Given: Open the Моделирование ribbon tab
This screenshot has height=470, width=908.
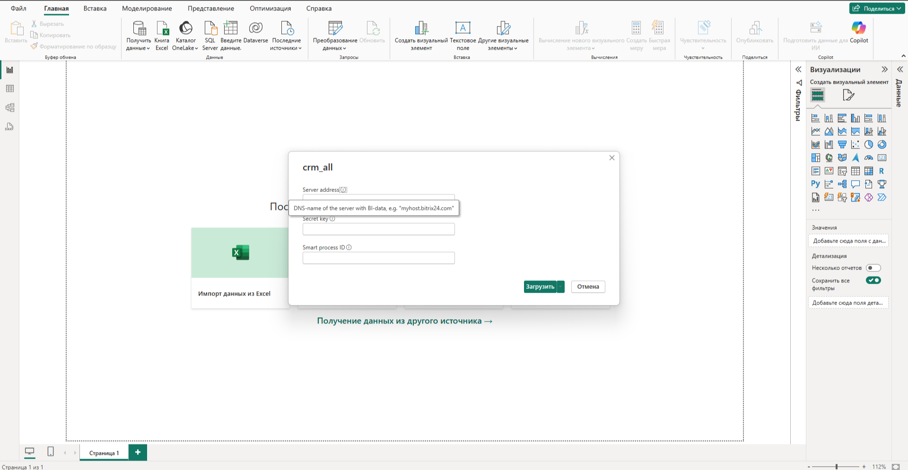Looking at the screenshot, I should coord(147,9).
